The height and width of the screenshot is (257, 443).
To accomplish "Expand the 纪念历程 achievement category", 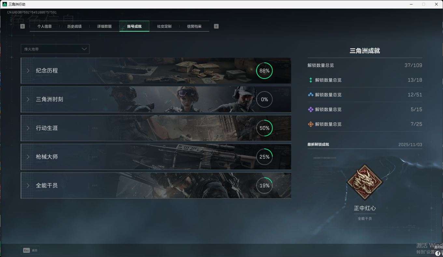I will 156,71.
